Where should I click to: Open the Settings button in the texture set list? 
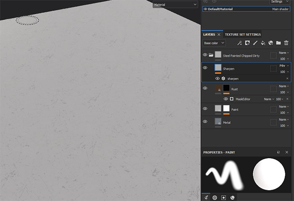click(279, 2)
